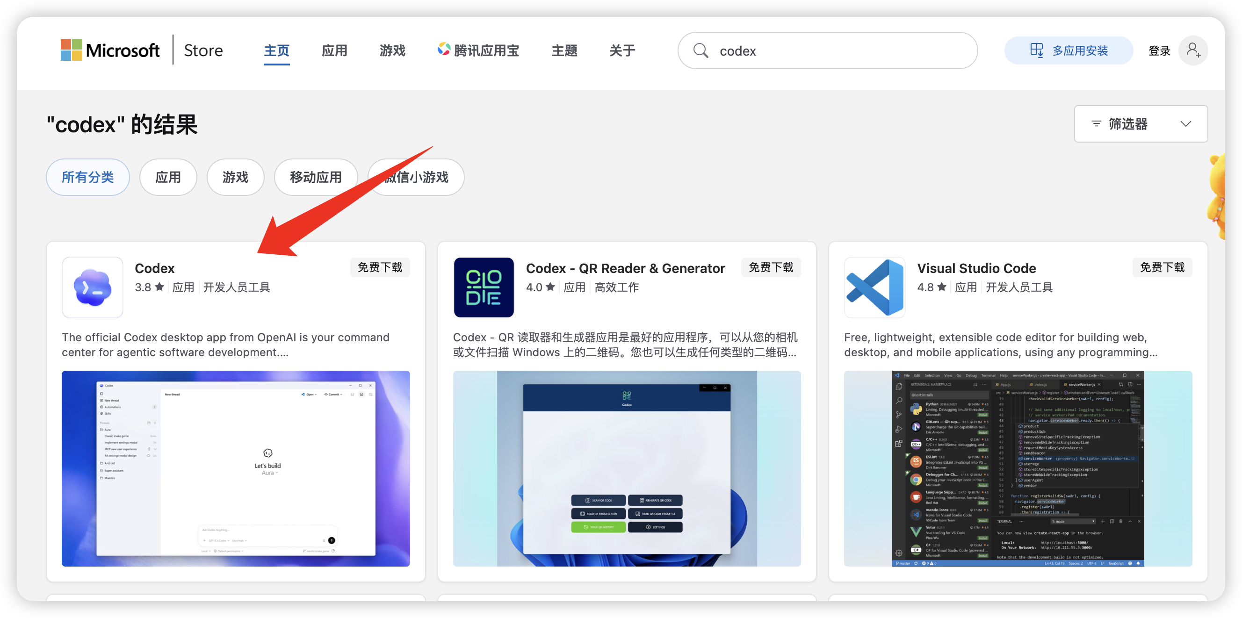Screen dimensions: 1242x618
Task: Open the Codex app screenshot preview
Action: pyautogui.click(x=236, y=468)
